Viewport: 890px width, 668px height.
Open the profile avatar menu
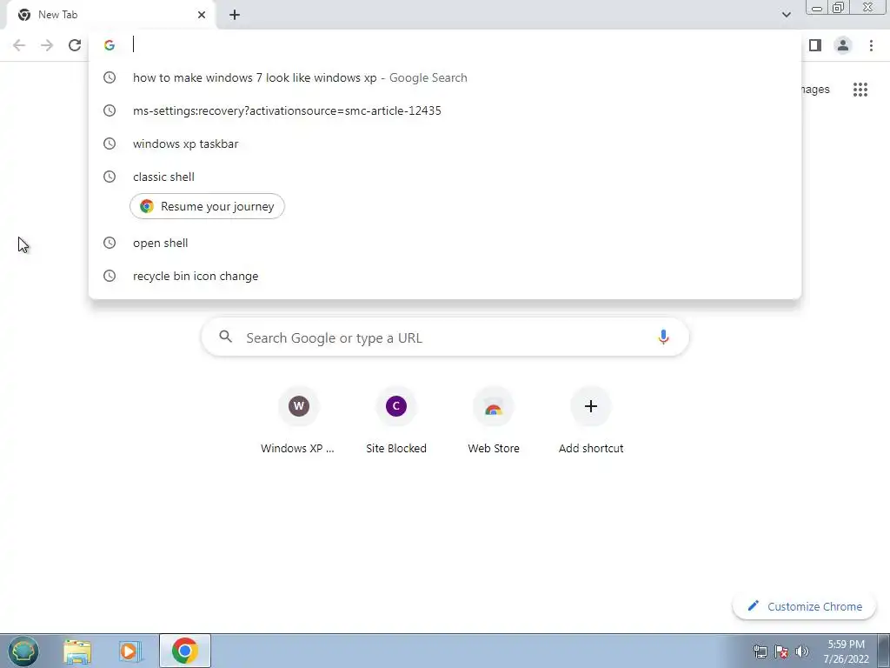point(843,45)
